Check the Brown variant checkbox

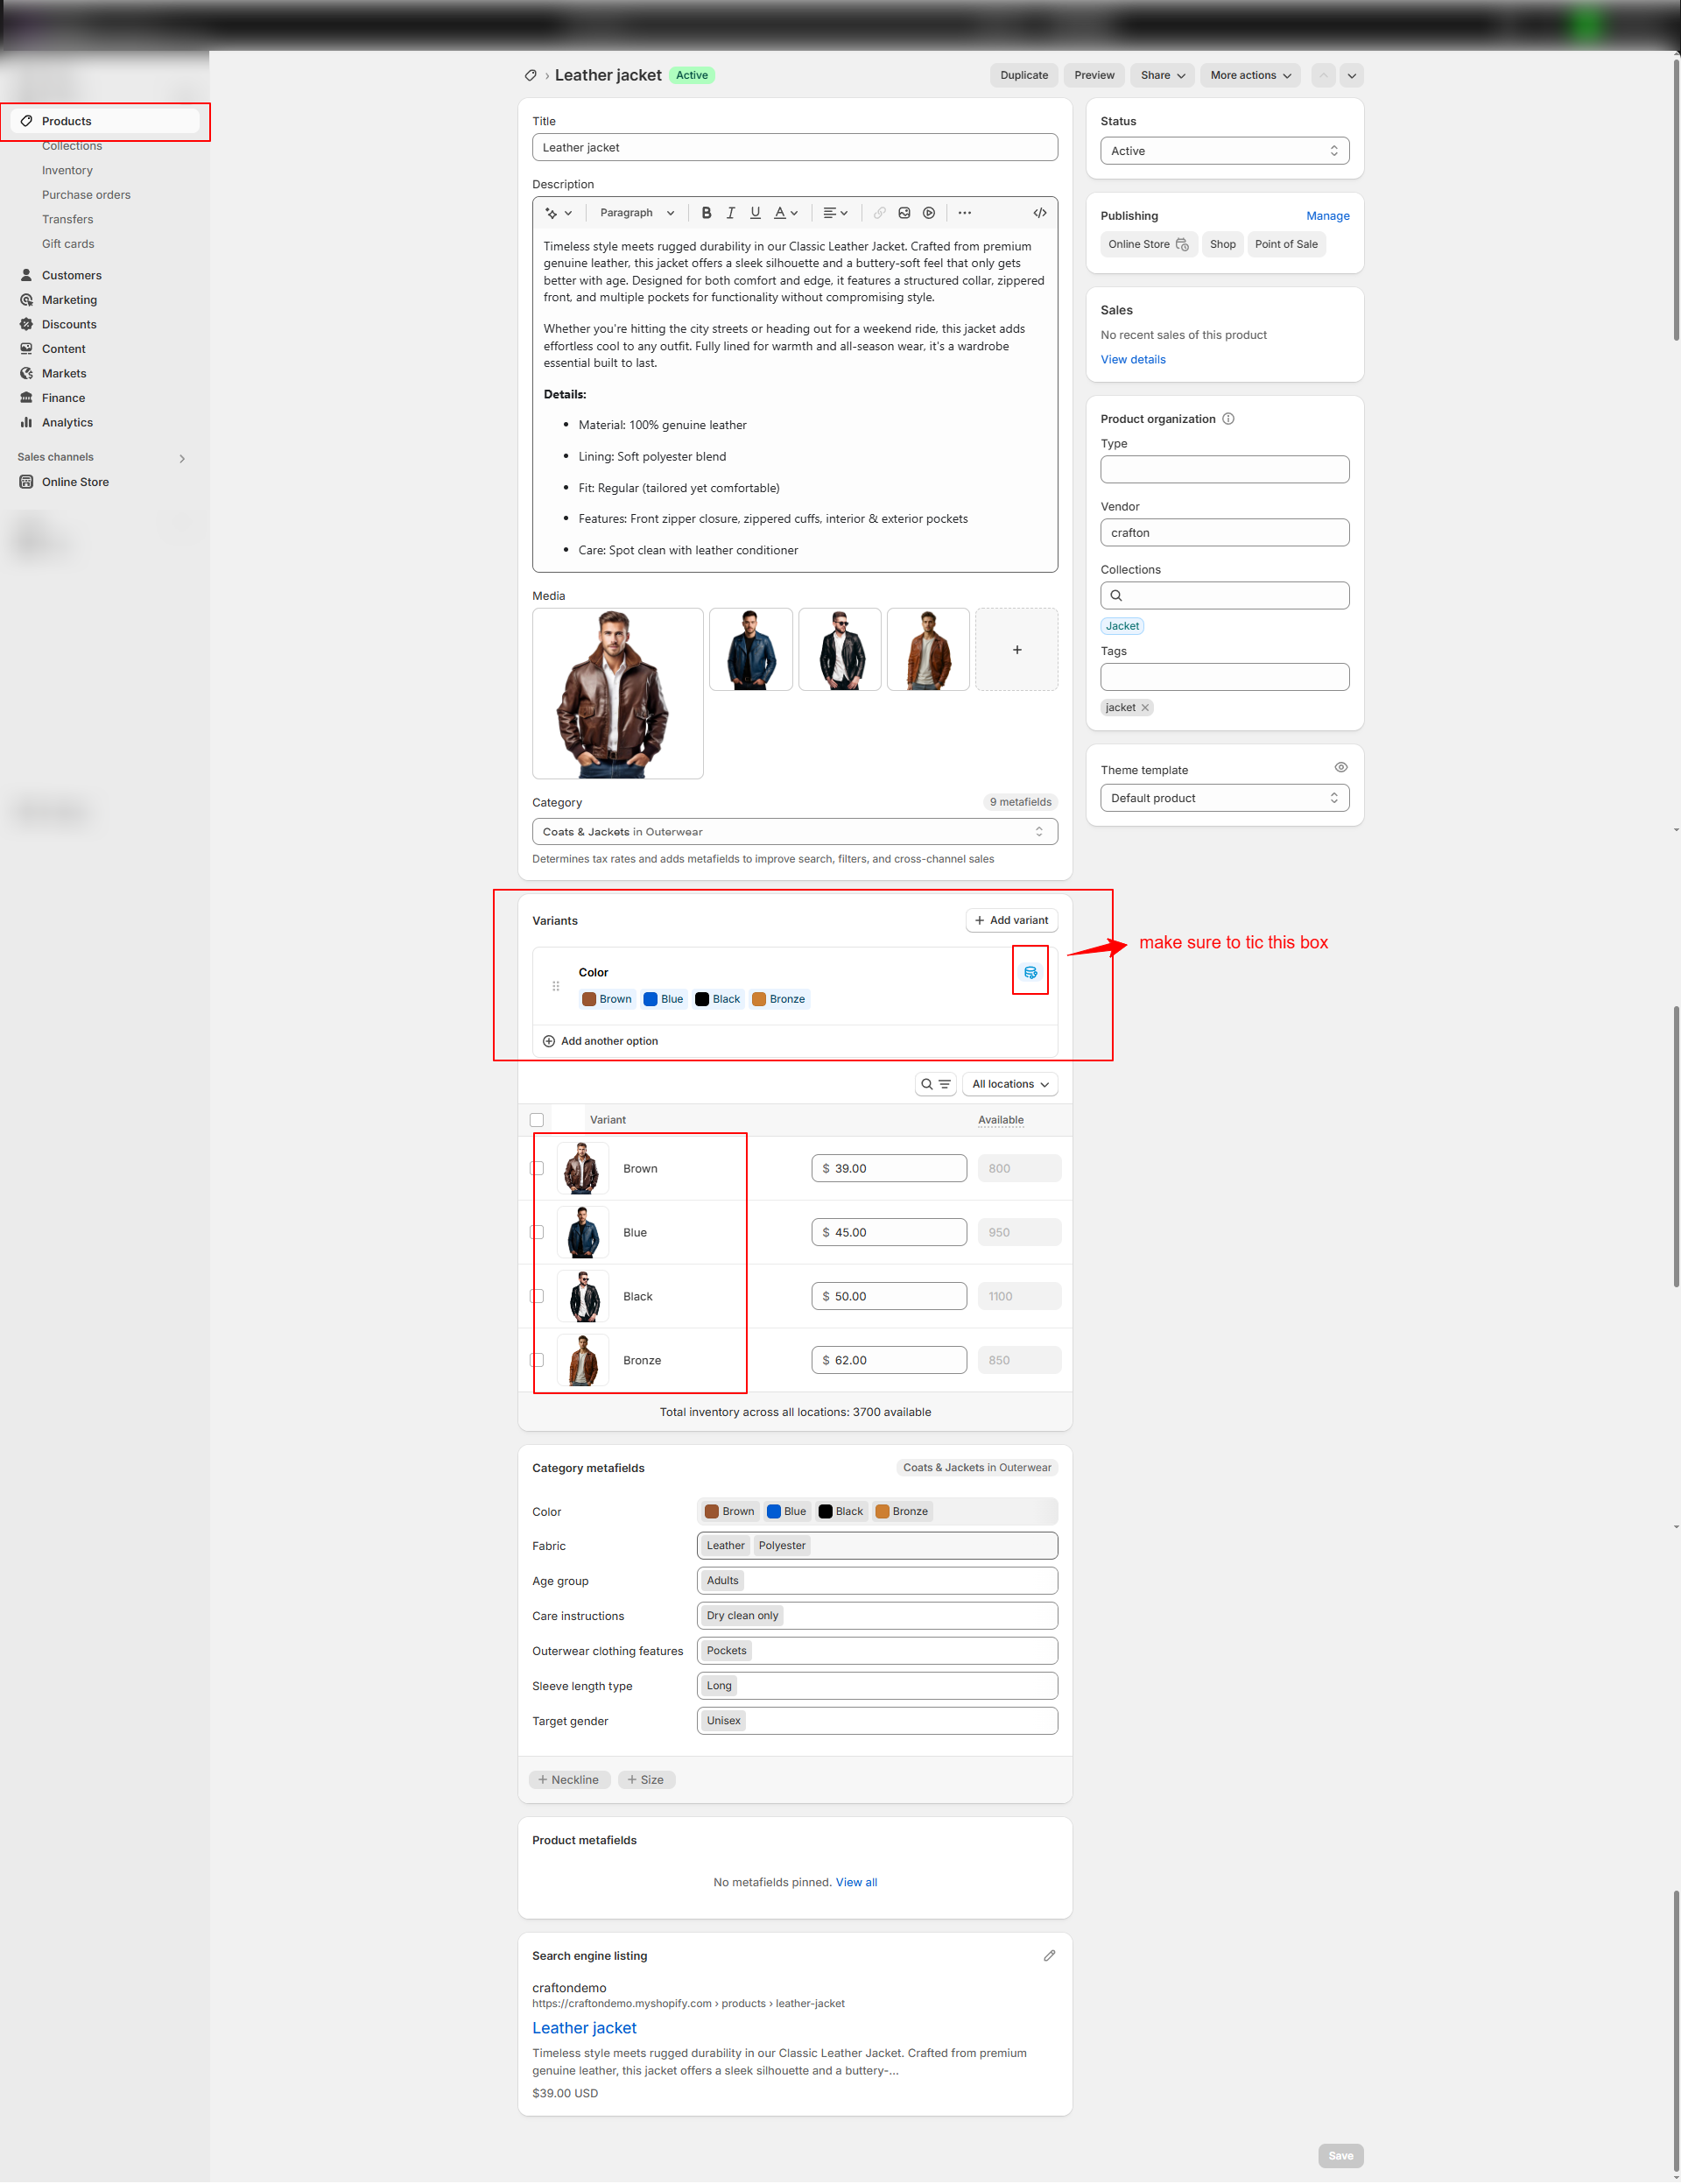click(537, 1168)
